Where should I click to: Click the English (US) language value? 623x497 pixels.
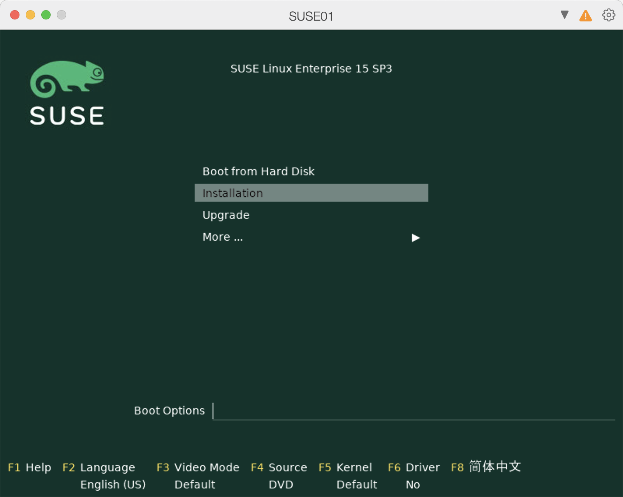click(113, 485)
